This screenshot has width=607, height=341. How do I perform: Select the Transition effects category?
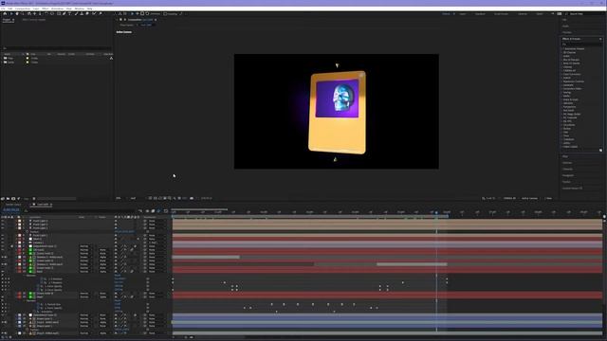[x=569, y=139]
